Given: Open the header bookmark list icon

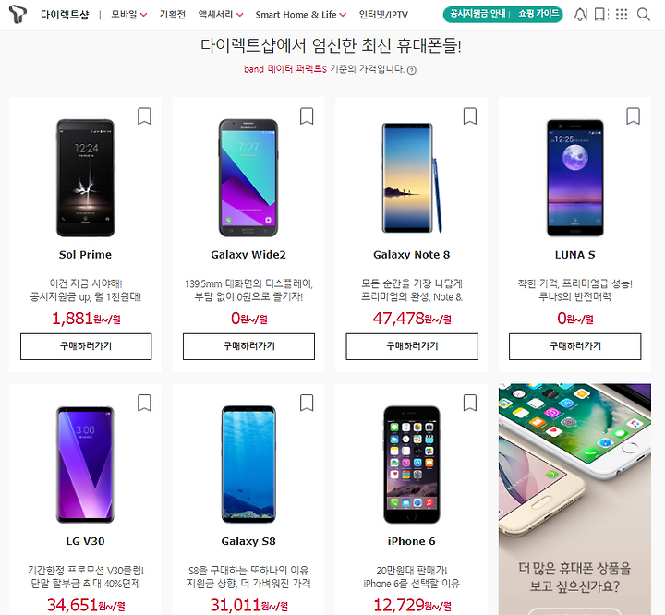Looking at the screenshot, I should [x=599, y=15].
